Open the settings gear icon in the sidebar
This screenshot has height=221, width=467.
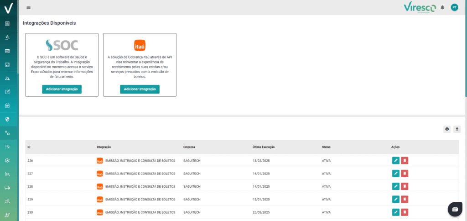point(7,160)
